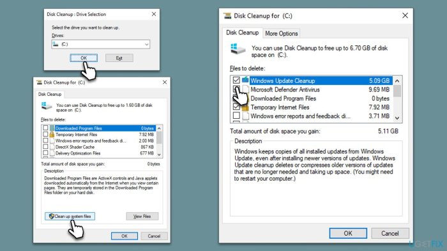This screenshot has width=447, height=251.
Task: Click the Microsoft Defender Antivirus file icon
Action: tap(246, 89)
